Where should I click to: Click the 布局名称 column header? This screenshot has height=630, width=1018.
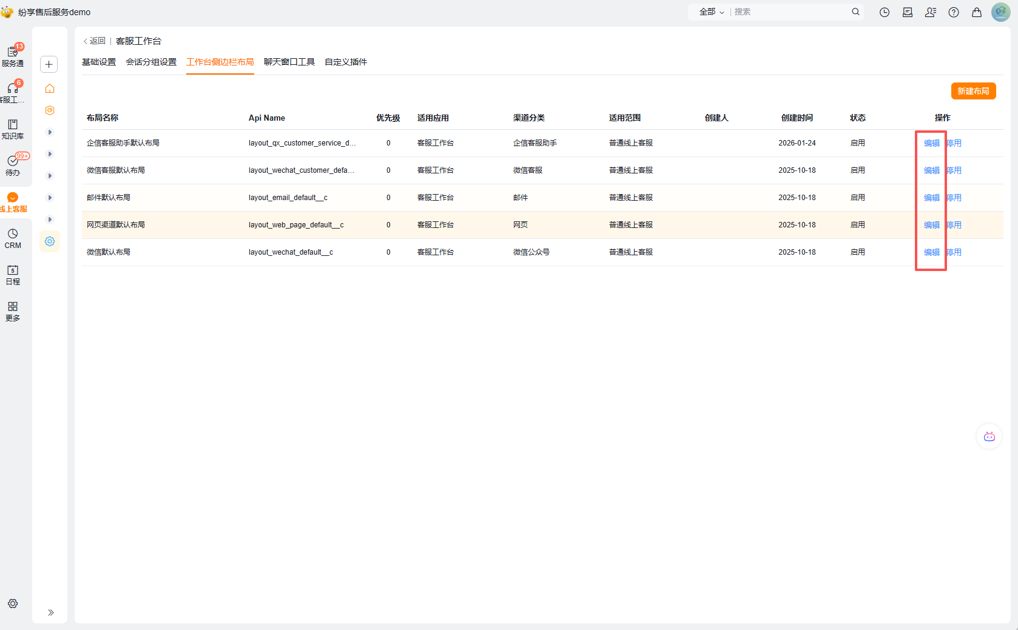[103, 118]
